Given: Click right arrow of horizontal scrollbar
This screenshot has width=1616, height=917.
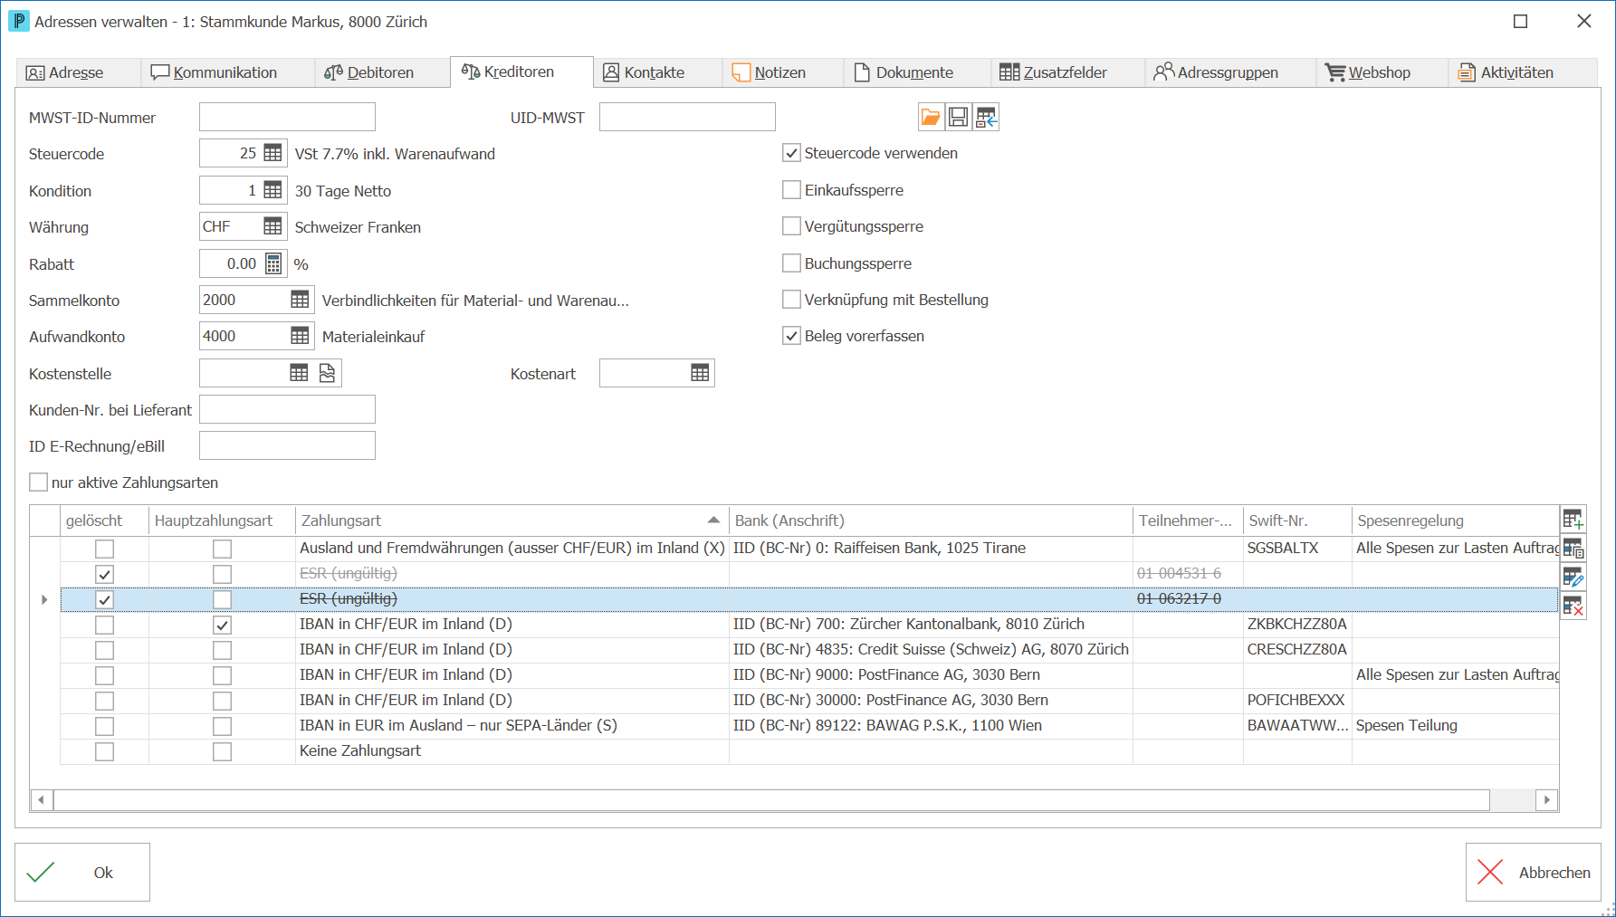Looking at the screenshot, I should (x=1547, y=800).
